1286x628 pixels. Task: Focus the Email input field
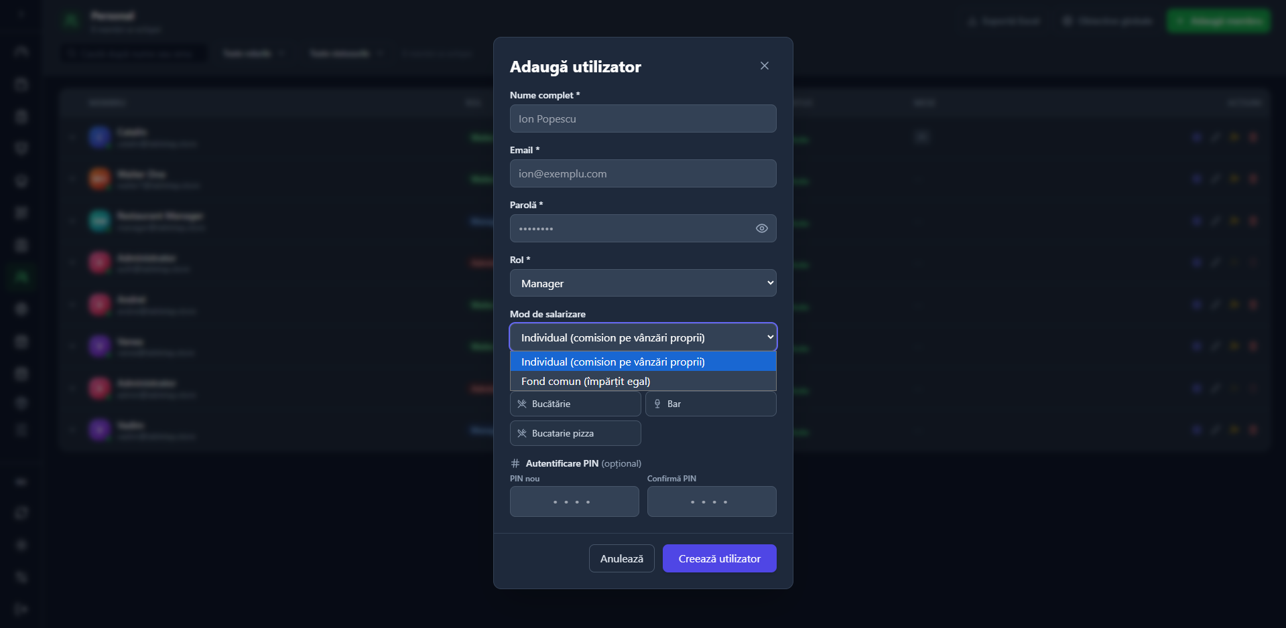pyautogui.click(x=643, y=173)
